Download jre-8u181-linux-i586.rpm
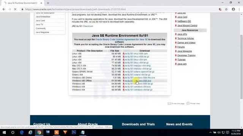This screenshot has width=243, height=136. pos(136,54)
